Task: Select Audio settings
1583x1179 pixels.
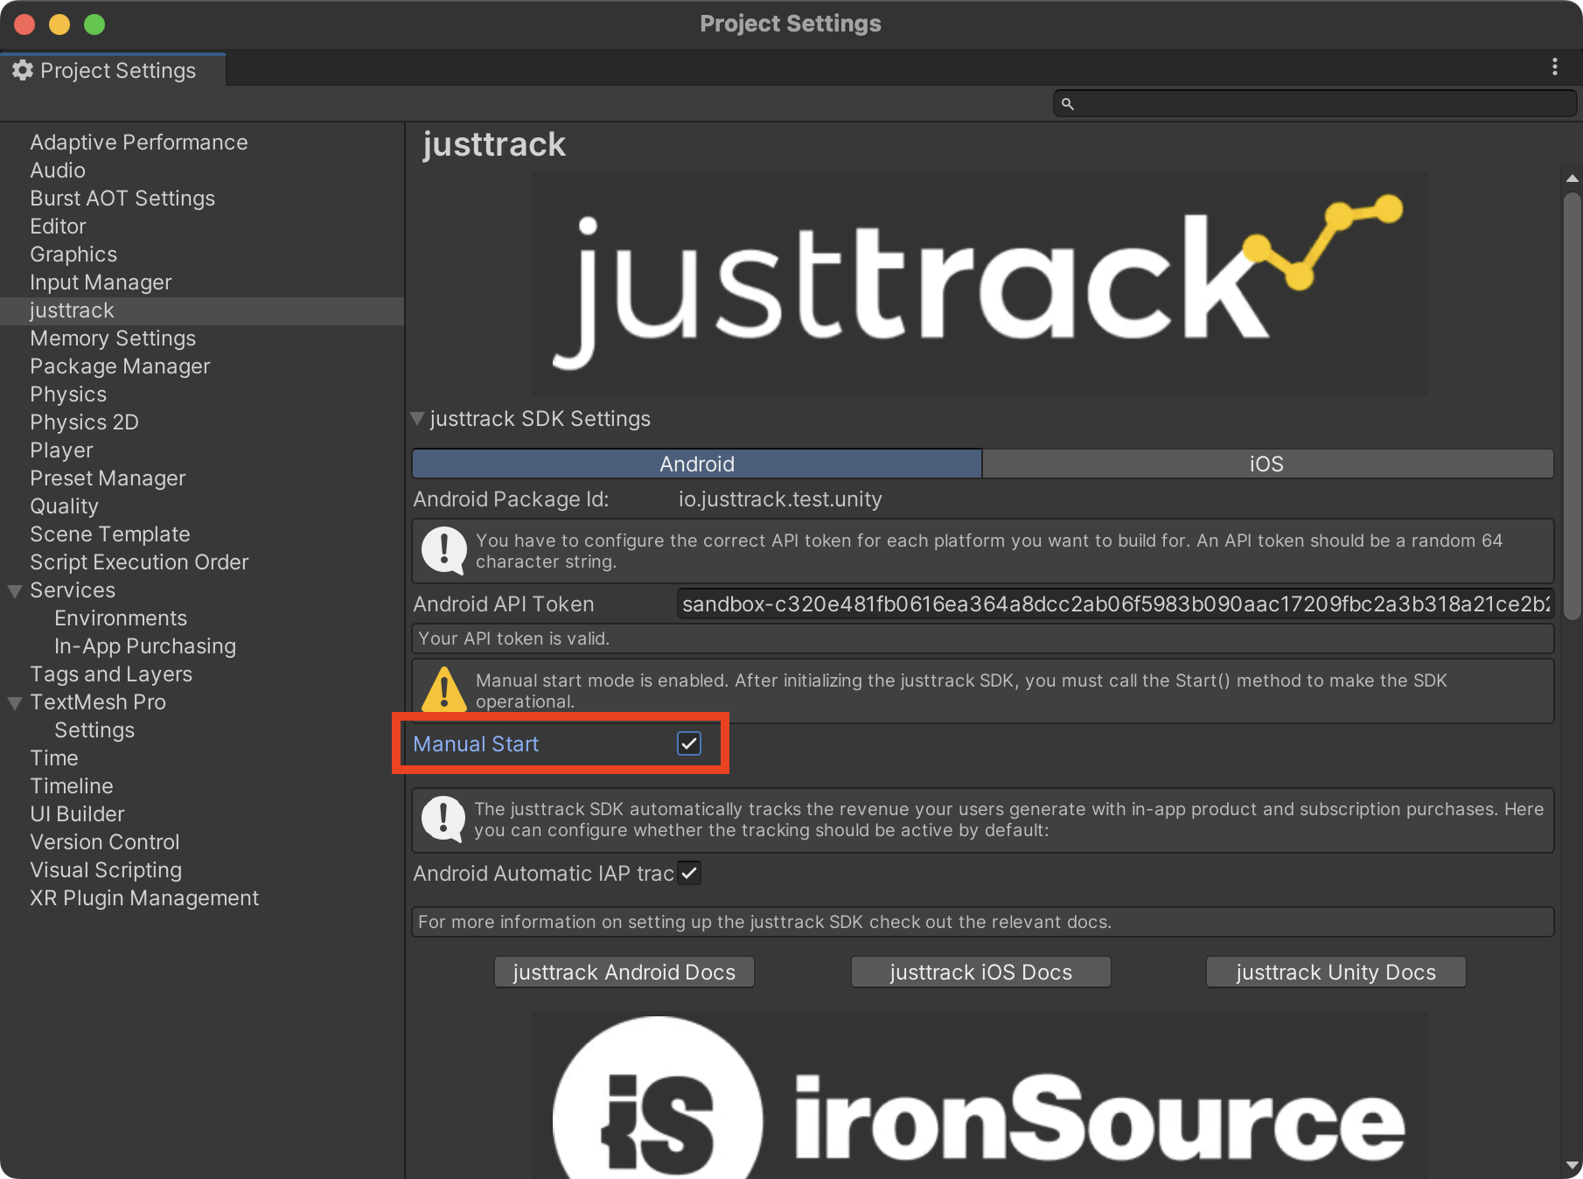Action: [x=58, y=170]
